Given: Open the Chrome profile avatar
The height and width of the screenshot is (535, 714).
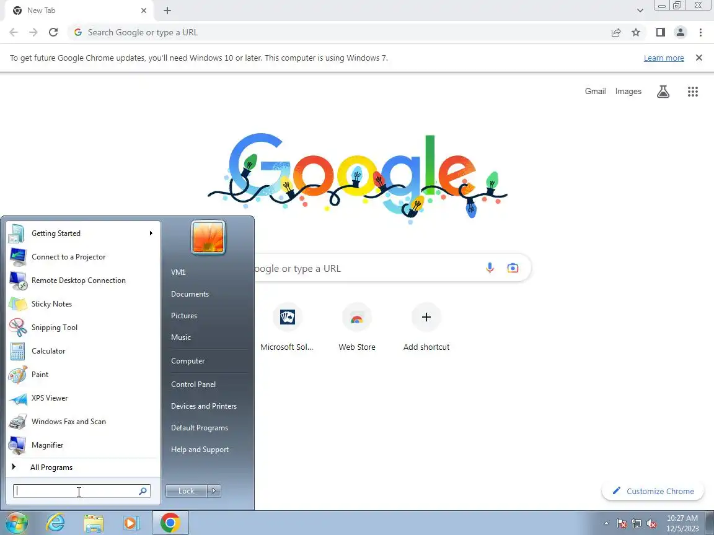Looking at the screenshot, I should (x=681, y=32).
